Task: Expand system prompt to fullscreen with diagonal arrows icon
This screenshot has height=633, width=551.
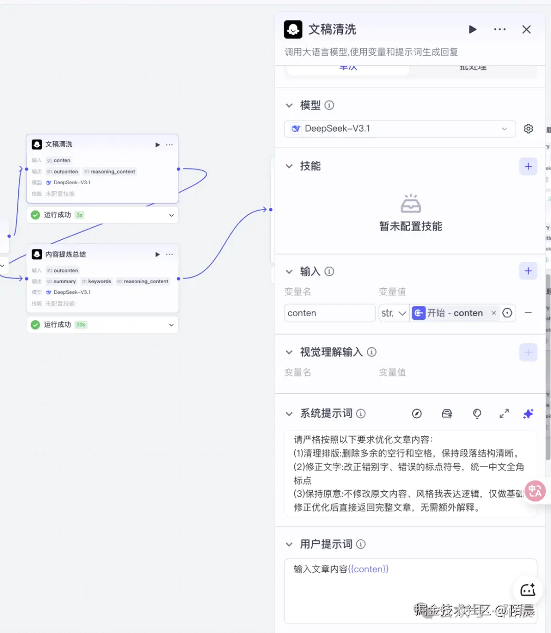Action: pyautogui.click(x=504, y=414)
